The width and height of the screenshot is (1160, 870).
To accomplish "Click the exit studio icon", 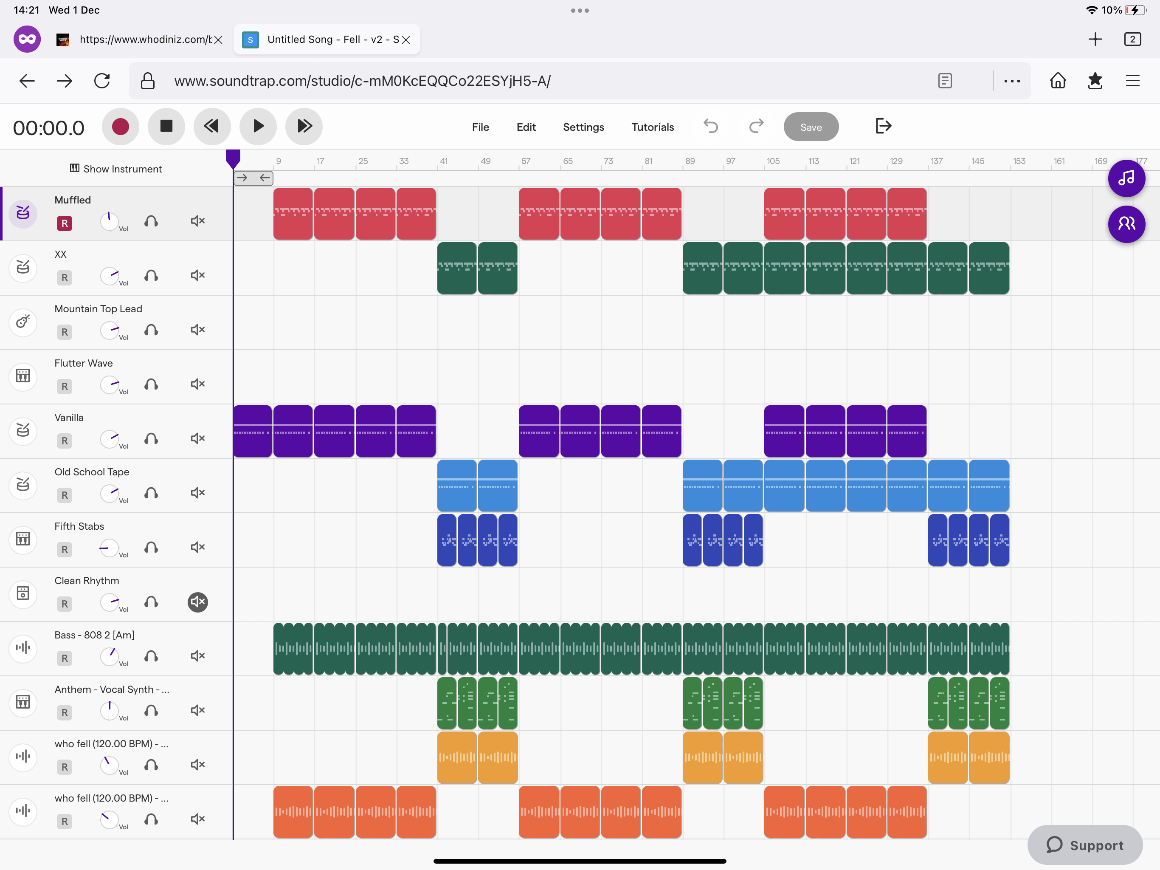I will 883,127.
